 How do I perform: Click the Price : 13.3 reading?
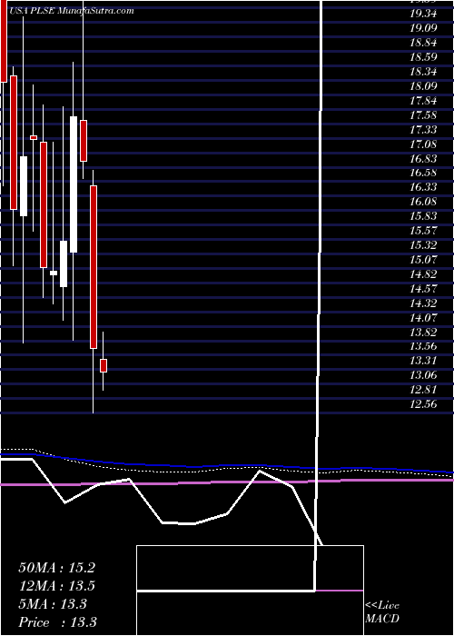[x=57, y=621]
